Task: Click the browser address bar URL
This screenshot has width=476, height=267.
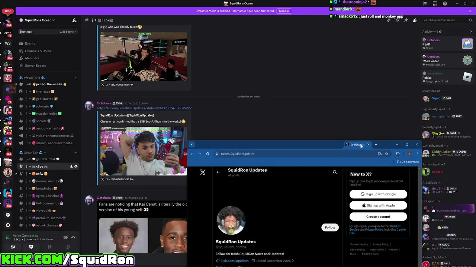Action: [x=238, y=154]
